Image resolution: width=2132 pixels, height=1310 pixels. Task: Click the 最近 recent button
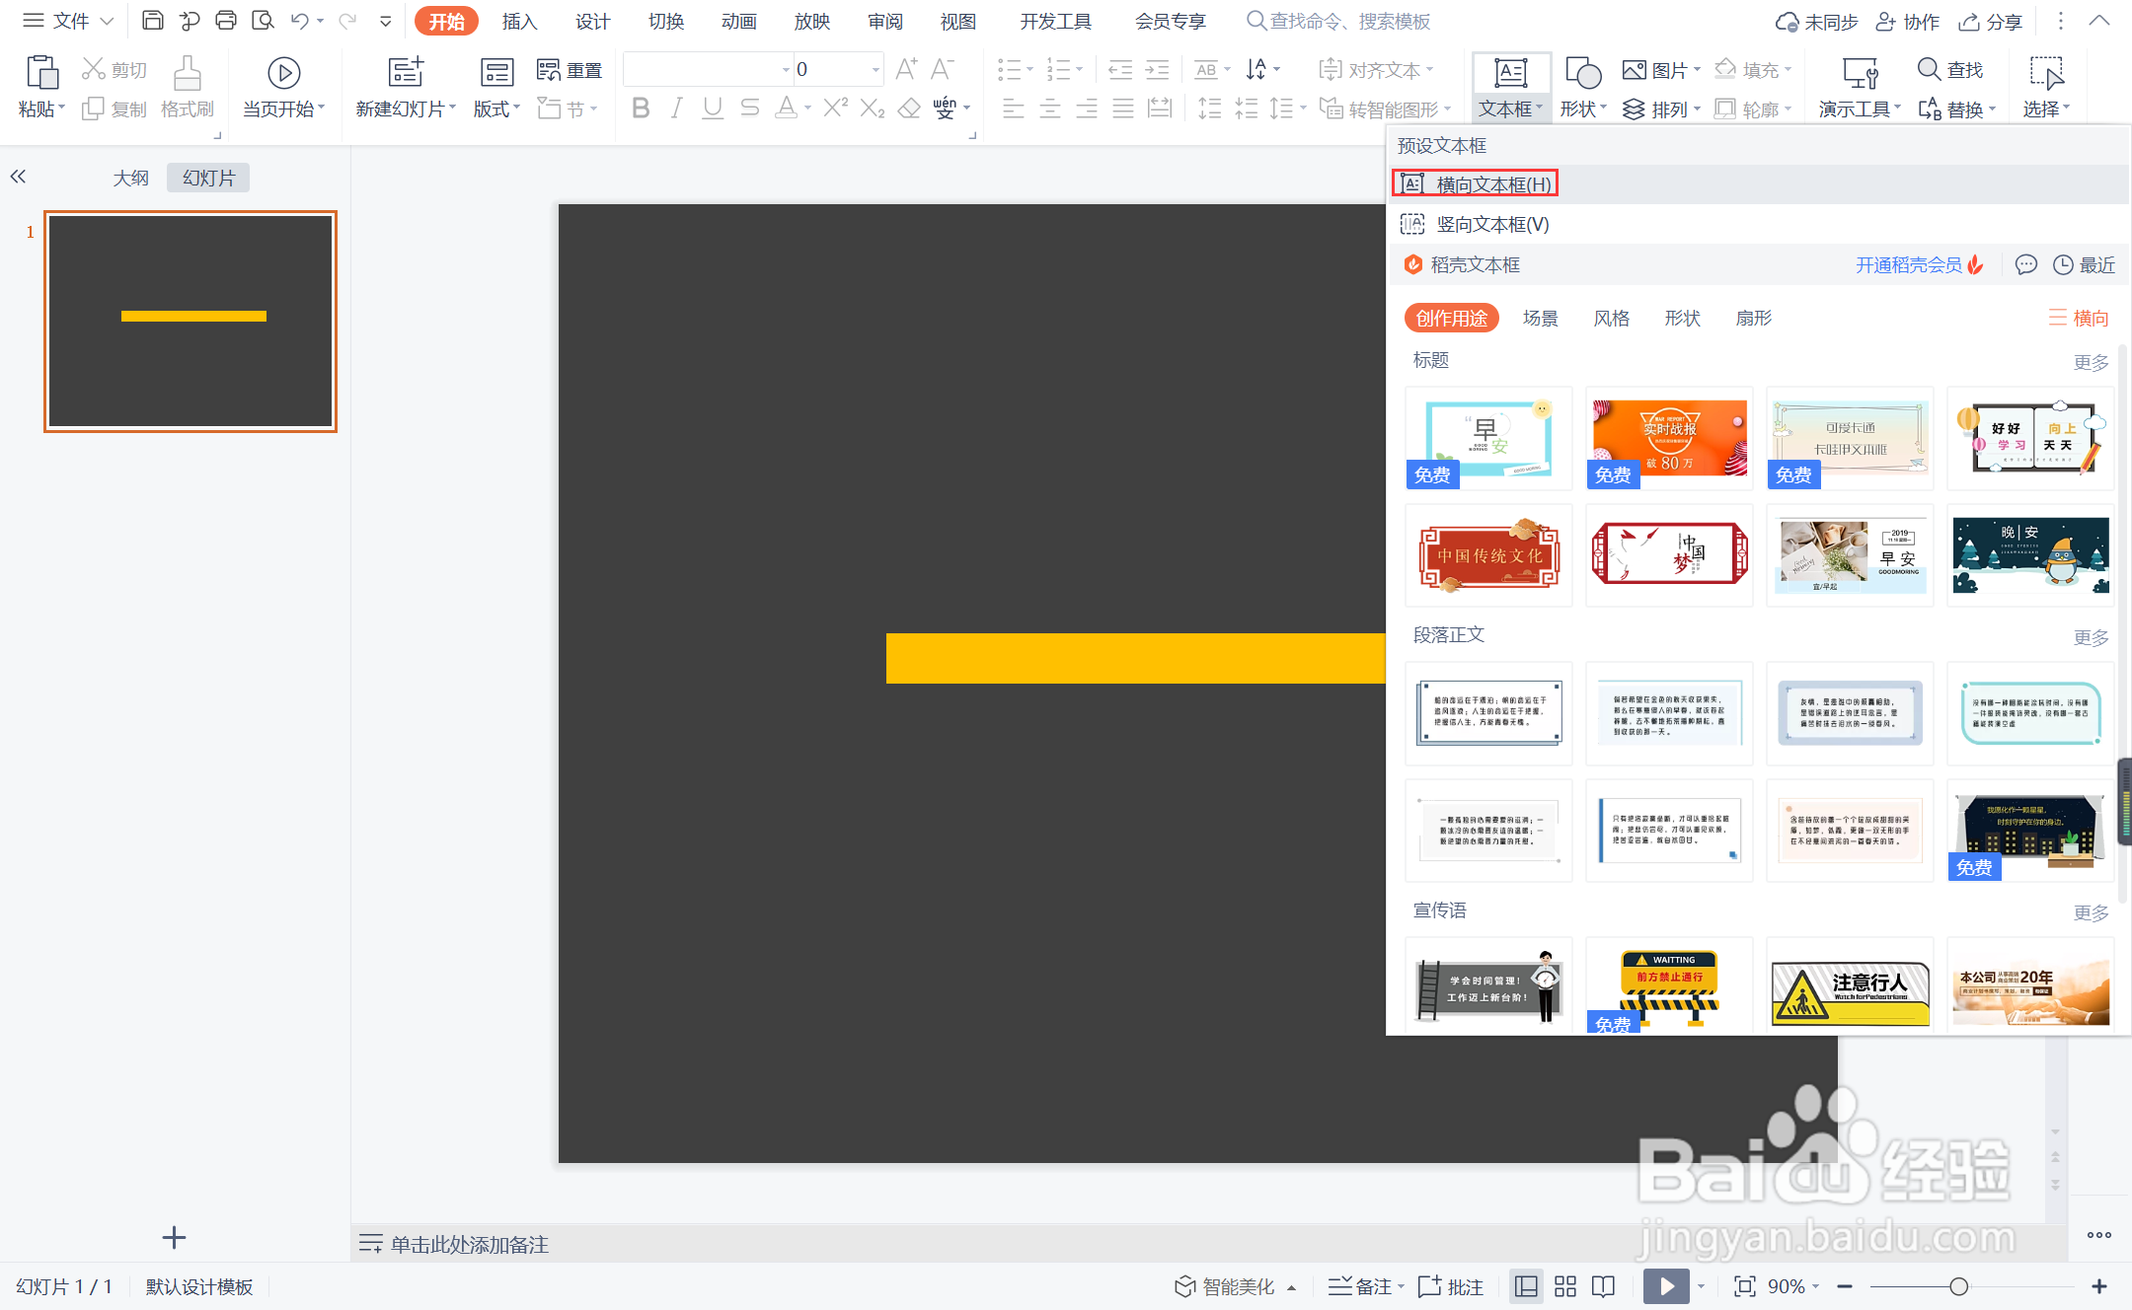click(2084, 264)
